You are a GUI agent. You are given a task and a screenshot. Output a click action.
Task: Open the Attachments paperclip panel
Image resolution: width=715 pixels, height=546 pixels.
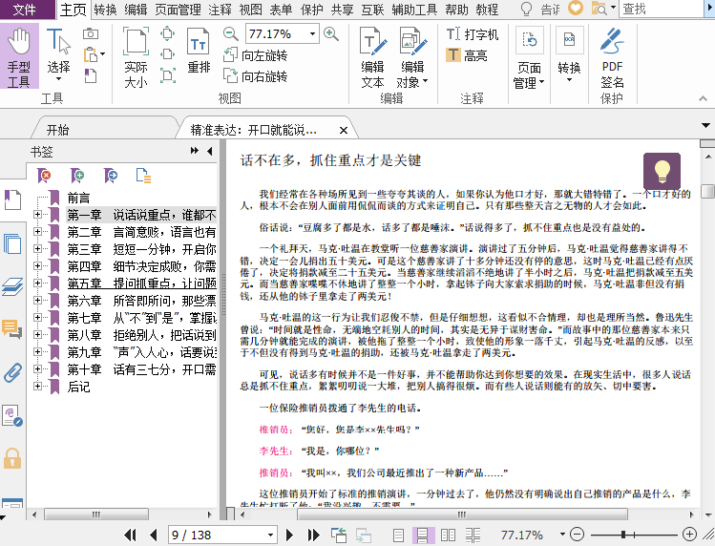click(12, 372)
